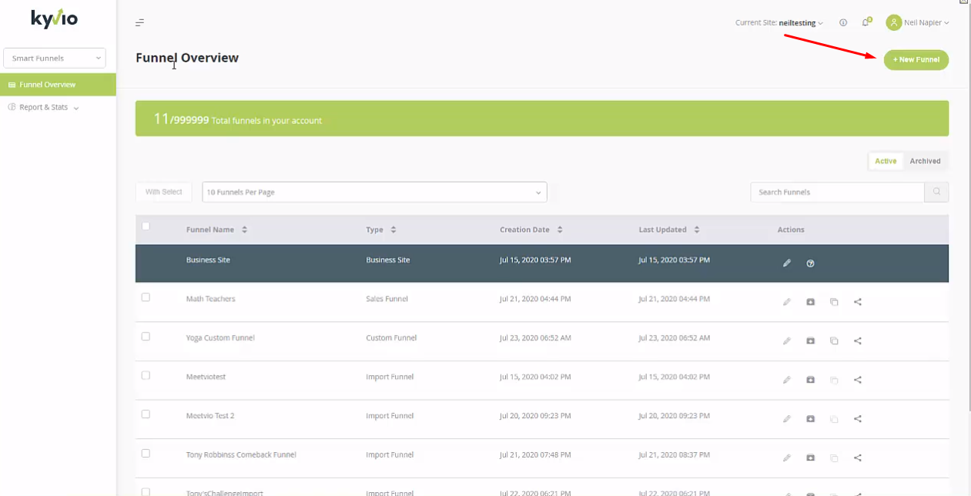
Task: Click the + New Funnel button
Action: point(916,59)
